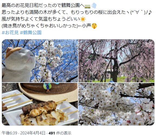Viewport: 156px width, 135px height.
Task: Click the shushing face emoji
Action: (94, 26)
